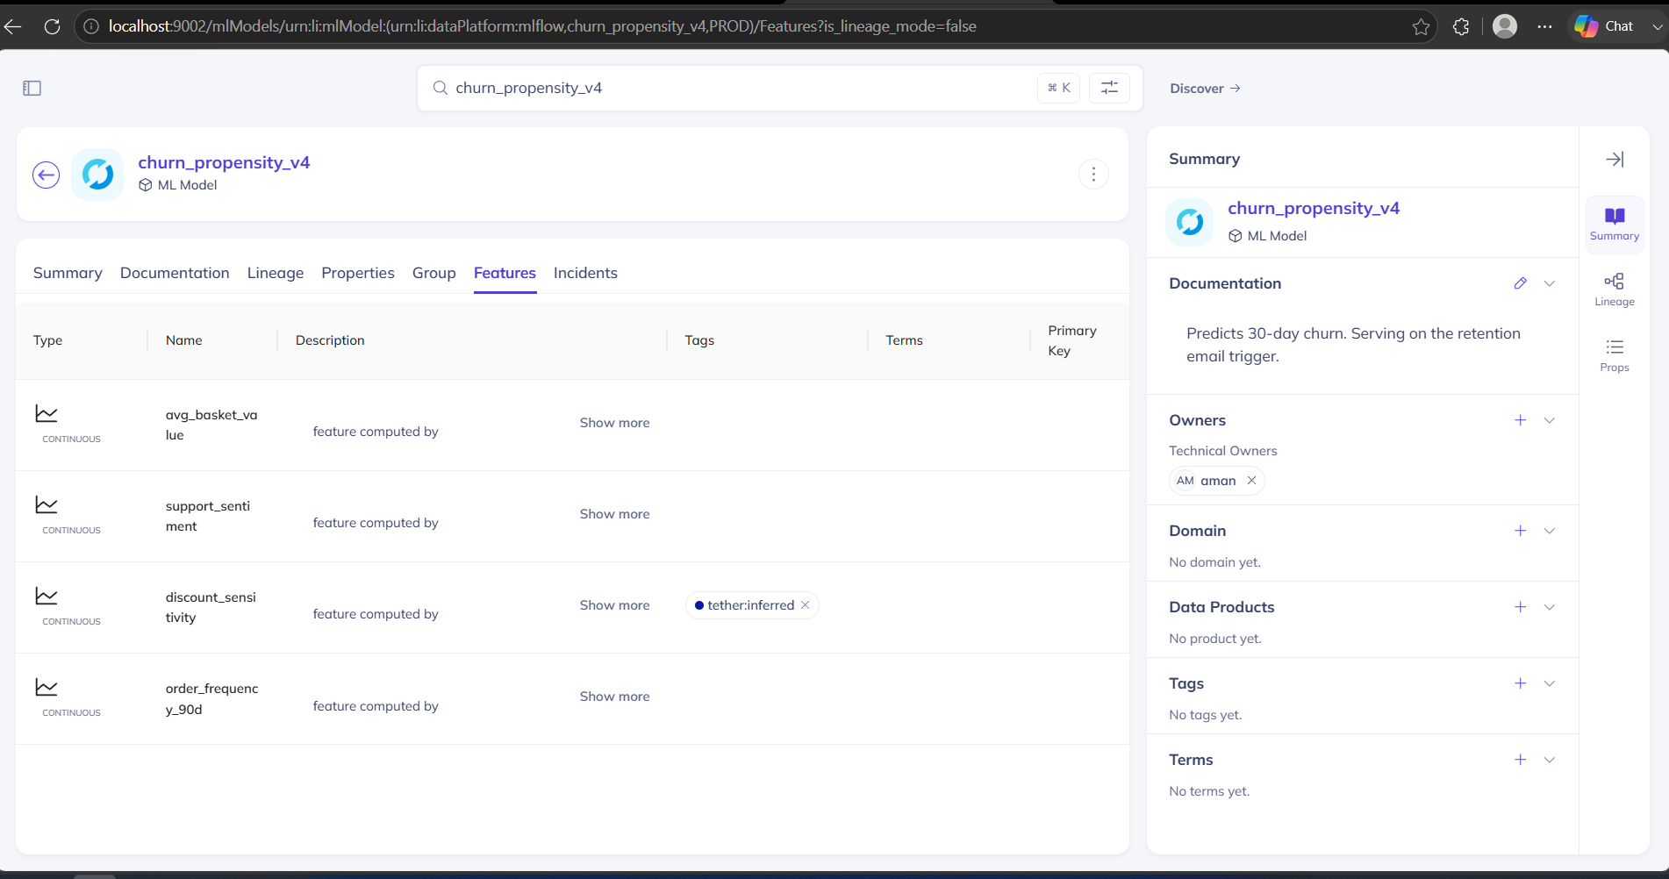Collapse the right sidebar arrow icon
Viewport: 1669px width, 879px height.
pos(1615,159)
